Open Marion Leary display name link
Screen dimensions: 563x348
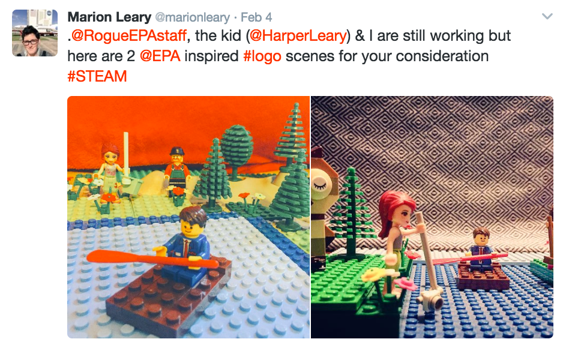(x=109, y=17)
